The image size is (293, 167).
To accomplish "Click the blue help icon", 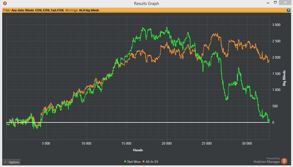I will 288,10.
